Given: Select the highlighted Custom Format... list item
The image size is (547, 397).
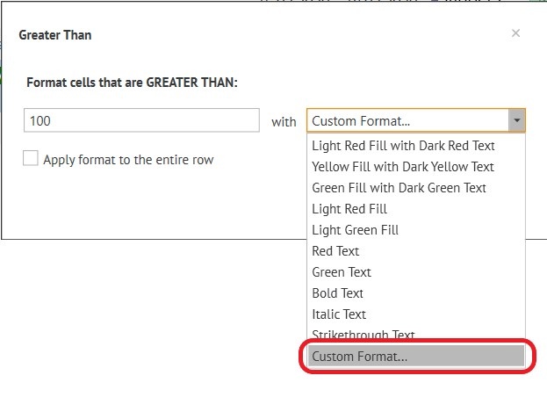Looking at the screenshot, I should (416, 356).
